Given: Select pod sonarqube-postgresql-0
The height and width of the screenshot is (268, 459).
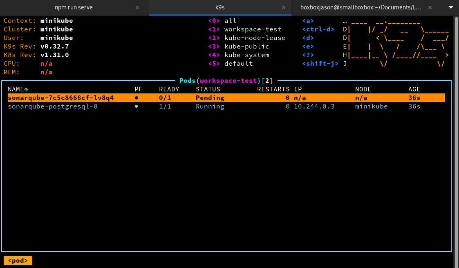Looking at the screenshot, I should coord(226,106).
